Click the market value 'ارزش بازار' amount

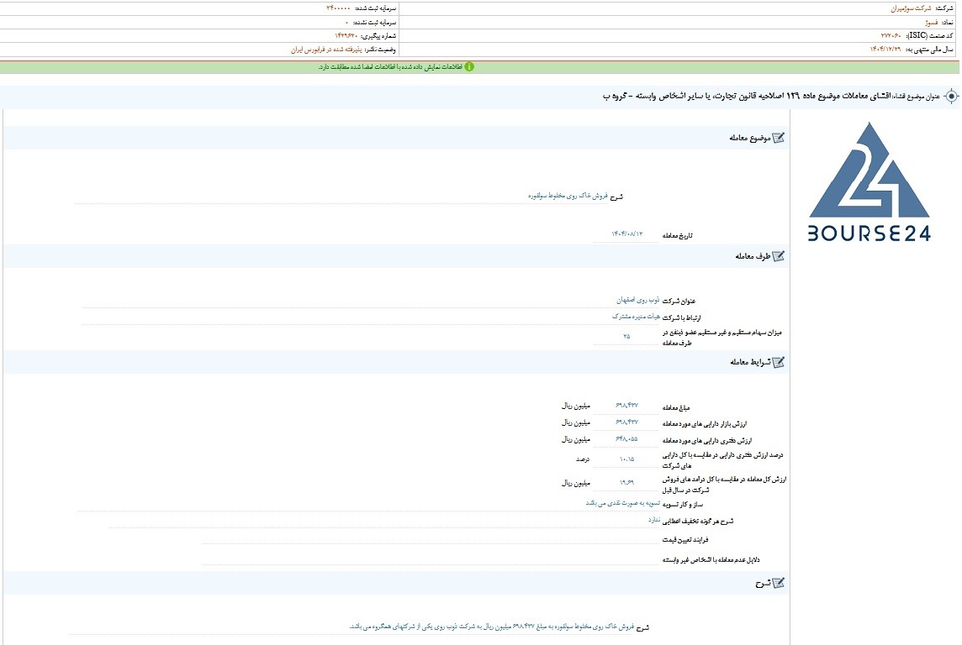click(x=626, y=422)
